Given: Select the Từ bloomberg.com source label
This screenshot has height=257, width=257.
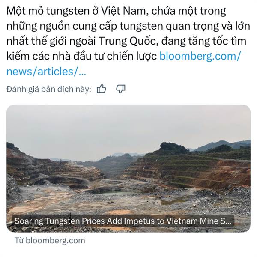Looking at the screenshot, I should pos(50,241).
